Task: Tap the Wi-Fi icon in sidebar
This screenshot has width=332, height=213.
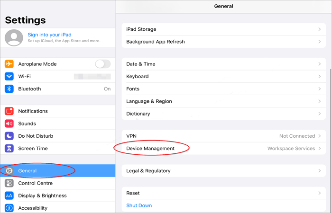Action: [x=9, y=76]
